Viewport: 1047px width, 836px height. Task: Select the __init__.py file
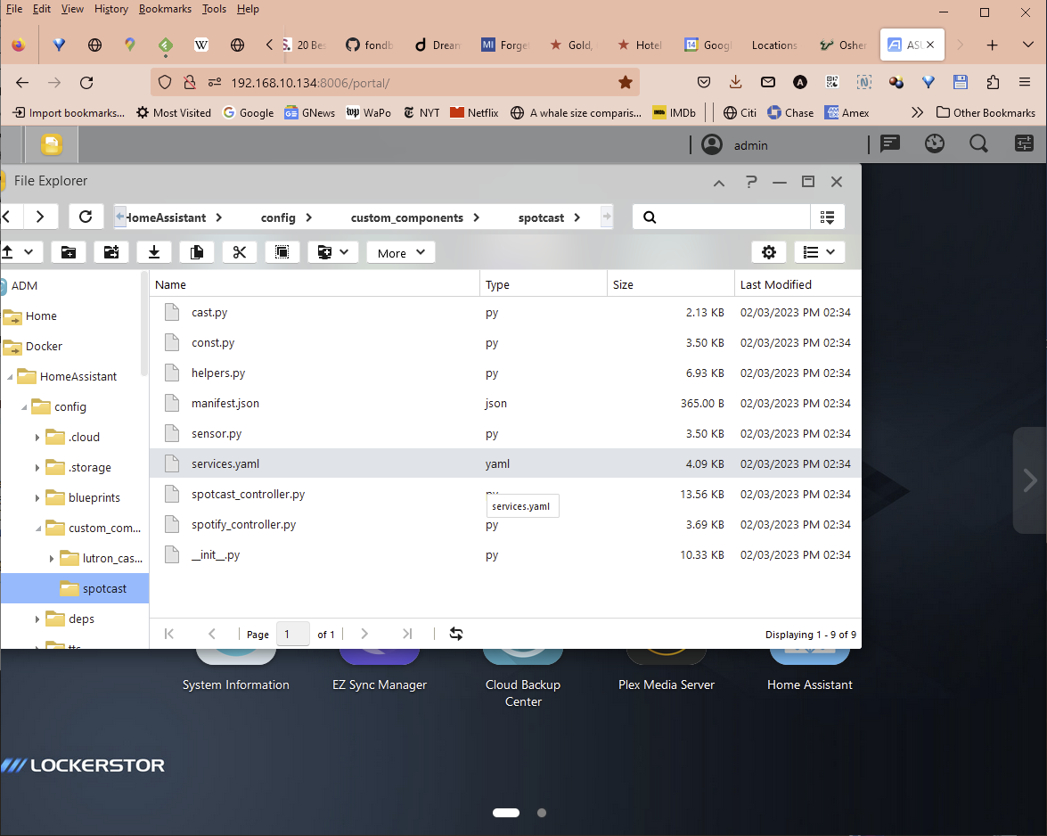tap(505, 554)
